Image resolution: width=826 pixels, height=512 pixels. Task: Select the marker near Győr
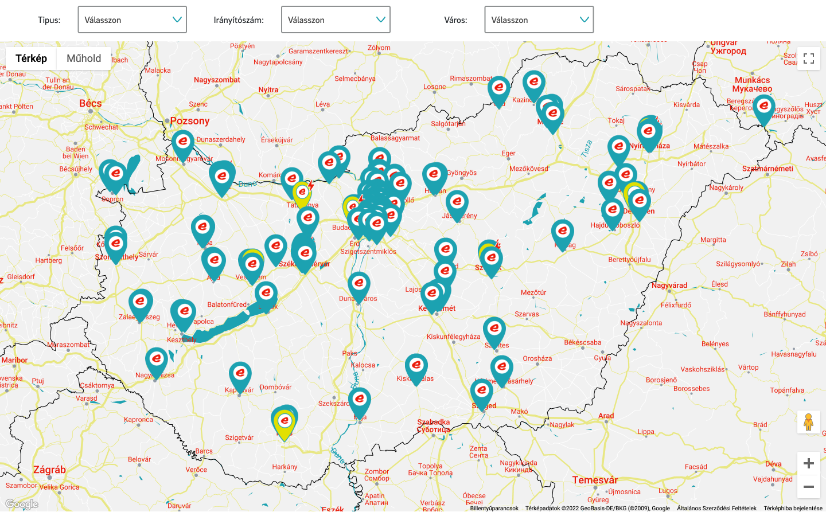click(222, 181)
